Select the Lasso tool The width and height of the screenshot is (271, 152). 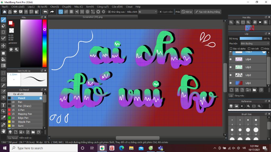(3, 79)
